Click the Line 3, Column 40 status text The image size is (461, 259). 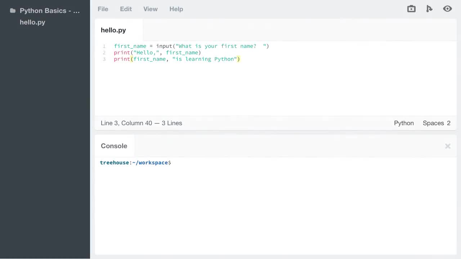(x=141, y=123)
